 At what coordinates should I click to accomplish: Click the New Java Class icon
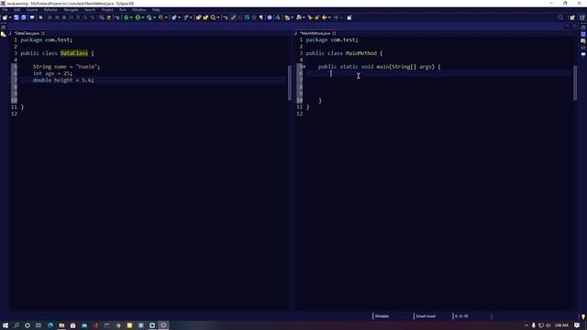click(185, 17)
